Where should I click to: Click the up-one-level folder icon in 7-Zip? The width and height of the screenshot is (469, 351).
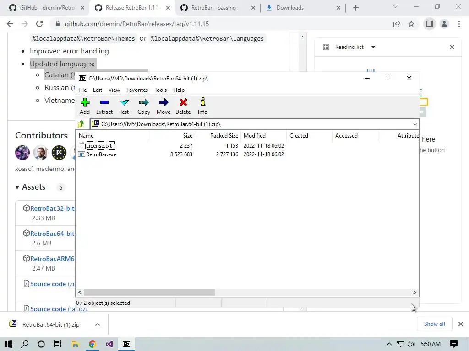click(x=81, y=124)
